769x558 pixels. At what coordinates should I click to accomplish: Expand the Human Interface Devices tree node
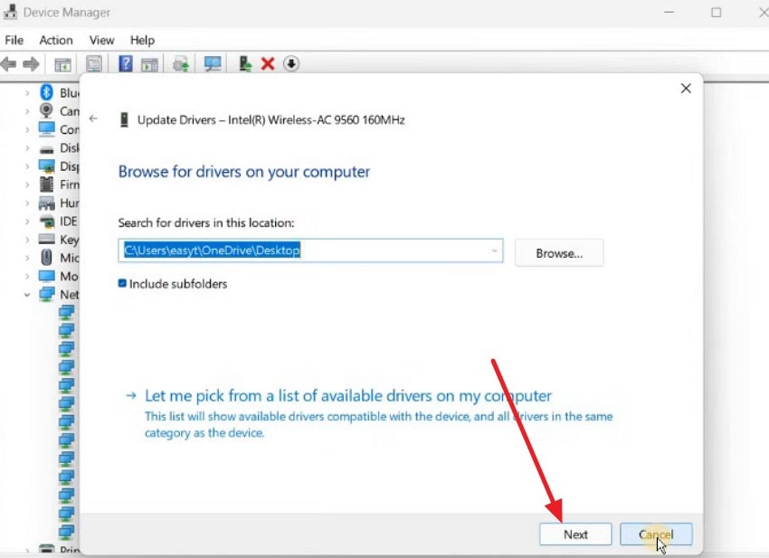27,203
